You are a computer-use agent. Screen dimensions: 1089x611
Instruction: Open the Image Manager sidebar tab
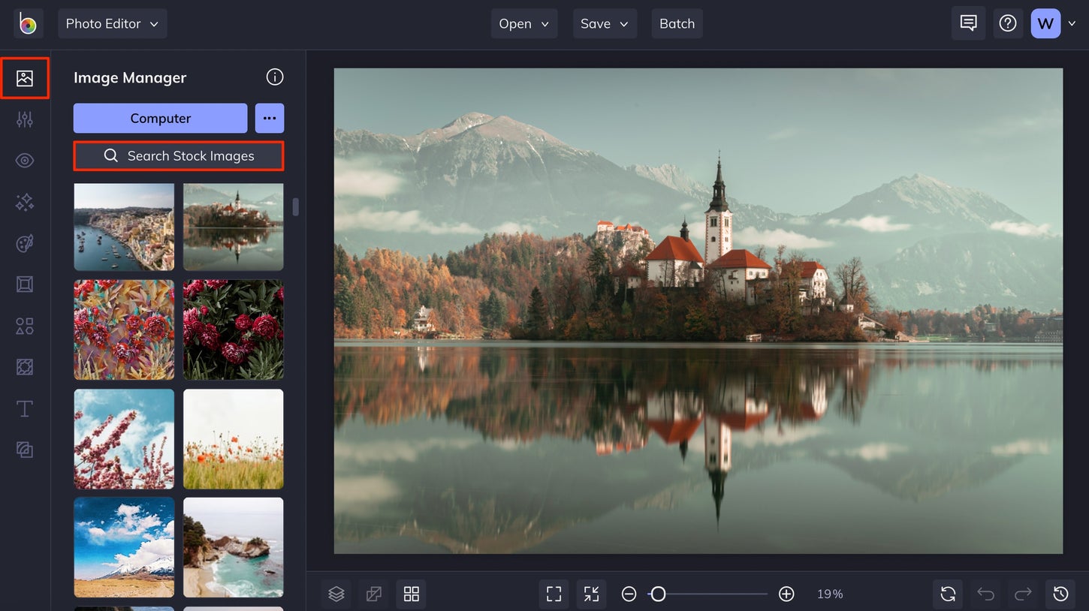click(x=25, y=78)
